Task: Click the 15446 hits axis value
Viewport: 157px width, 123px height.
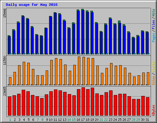Action: [x=5, y=13]
